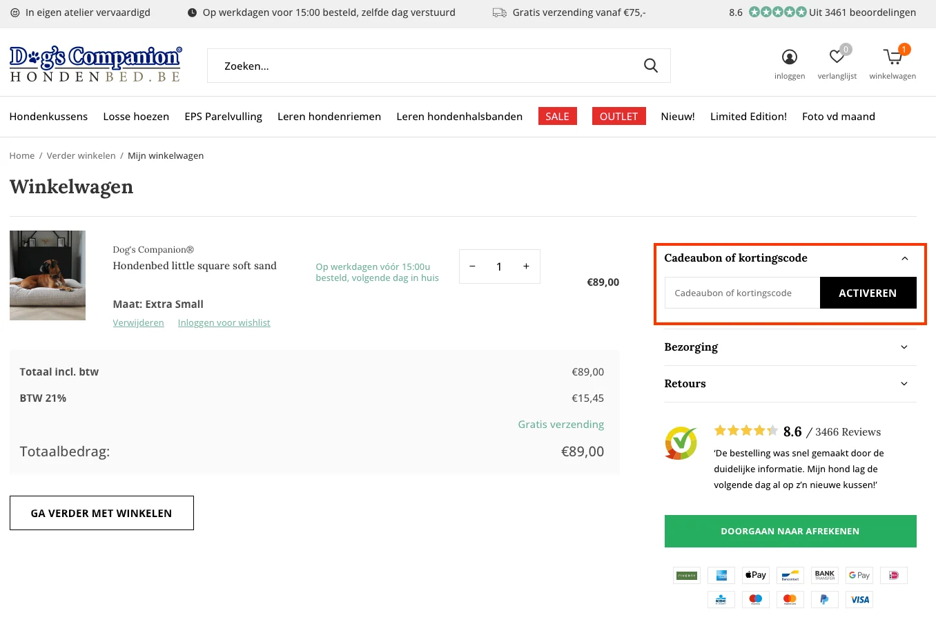This screenshot has width=936, height=622.
Task: Expand the Bezorging section
Action: (x=789, y=347)
